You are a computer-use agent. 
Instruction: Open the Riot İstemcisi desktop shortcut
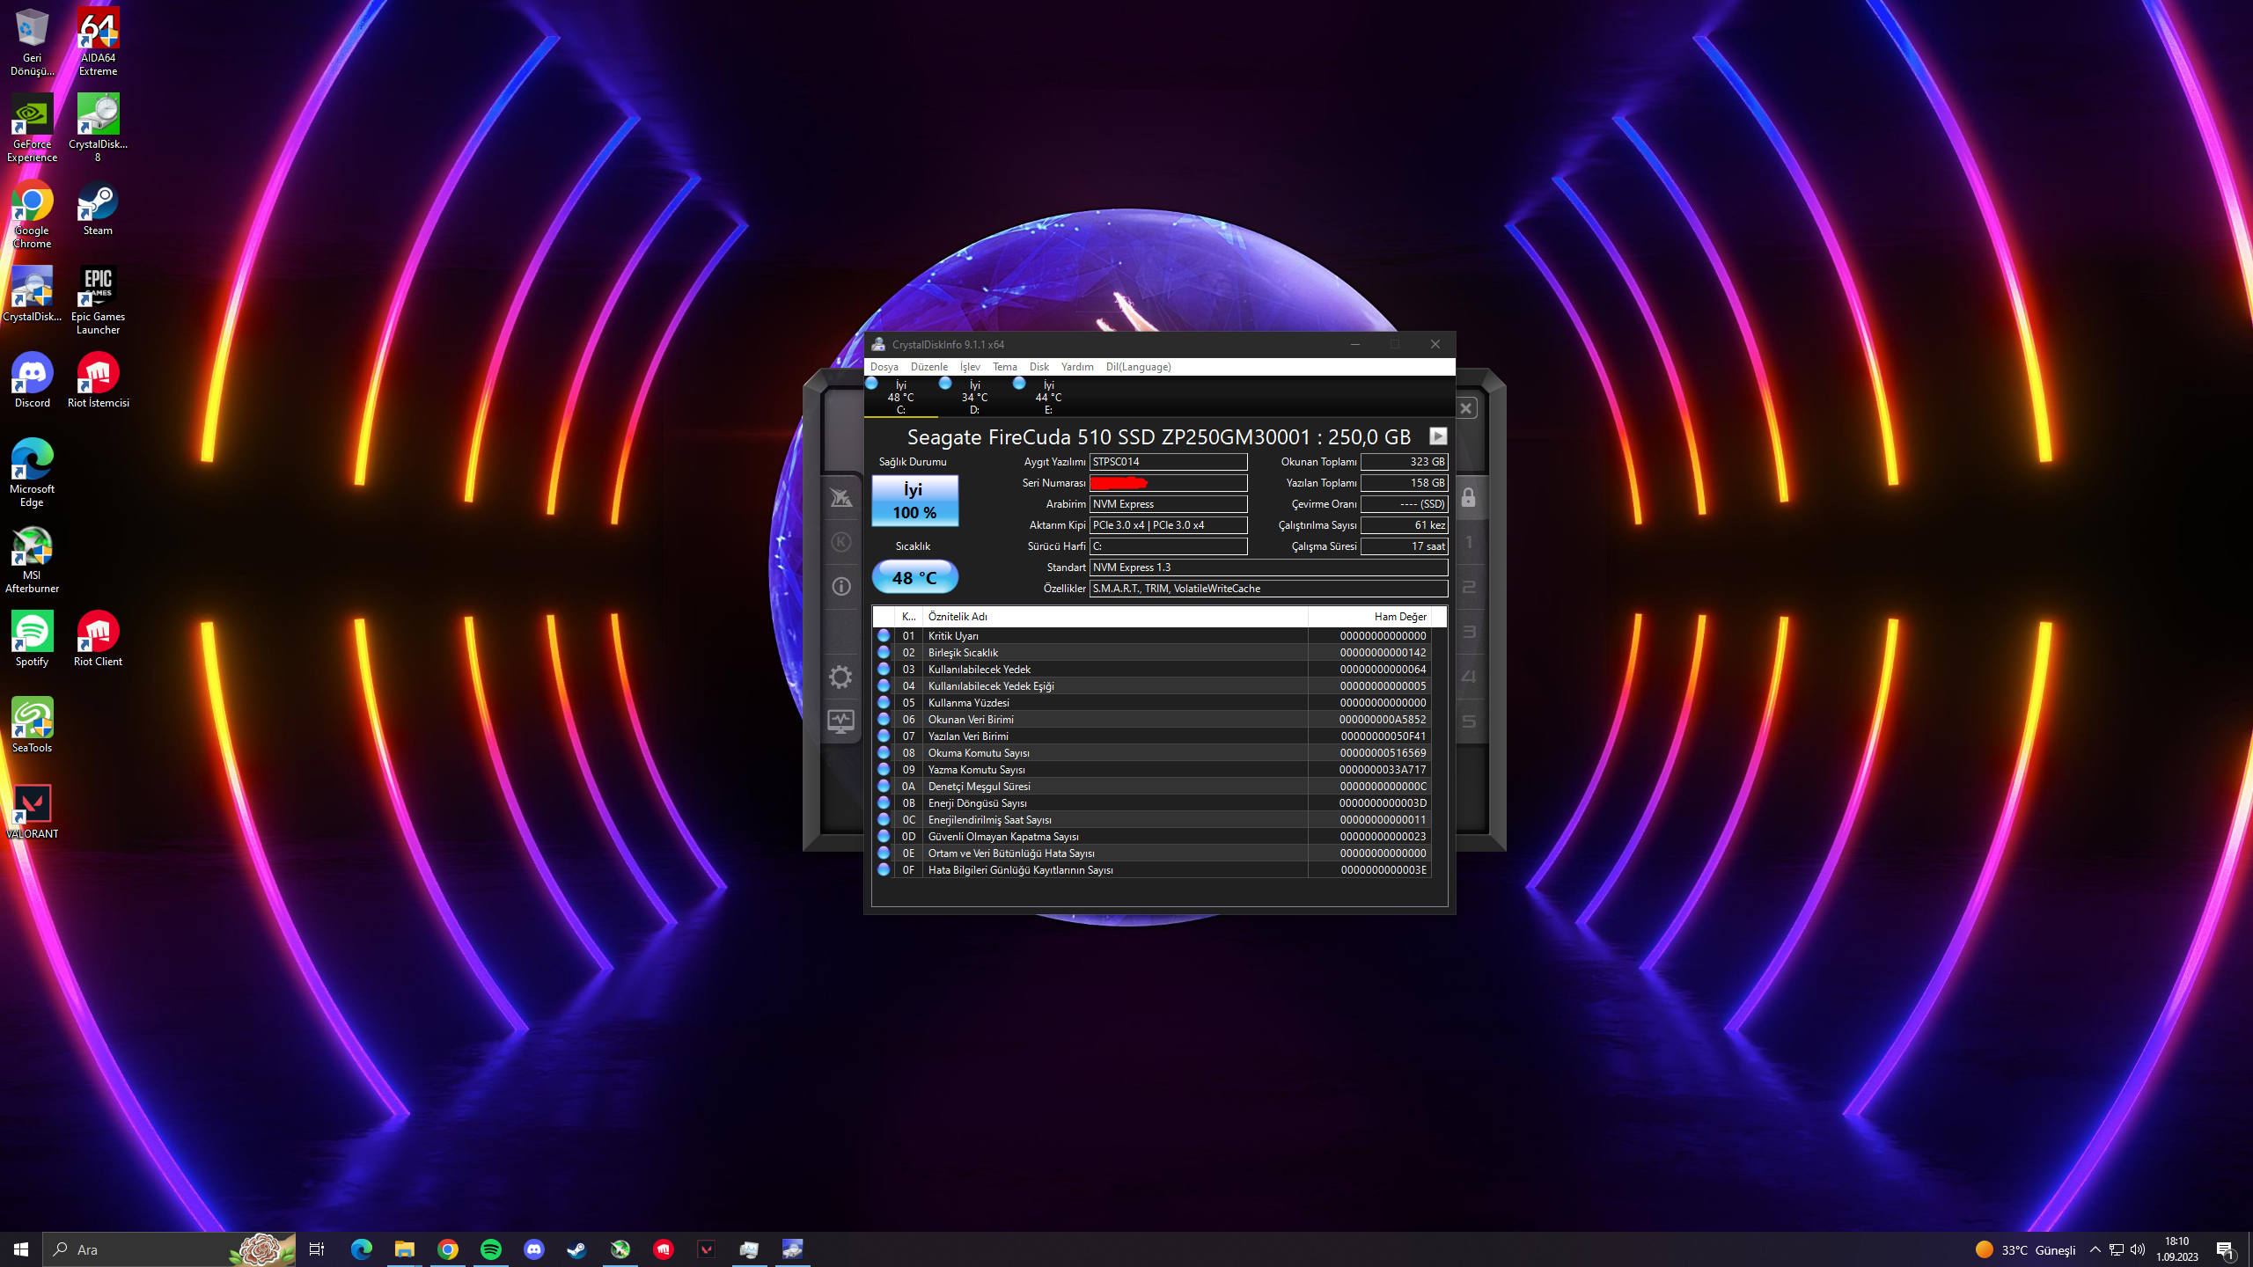click(98, 380)
